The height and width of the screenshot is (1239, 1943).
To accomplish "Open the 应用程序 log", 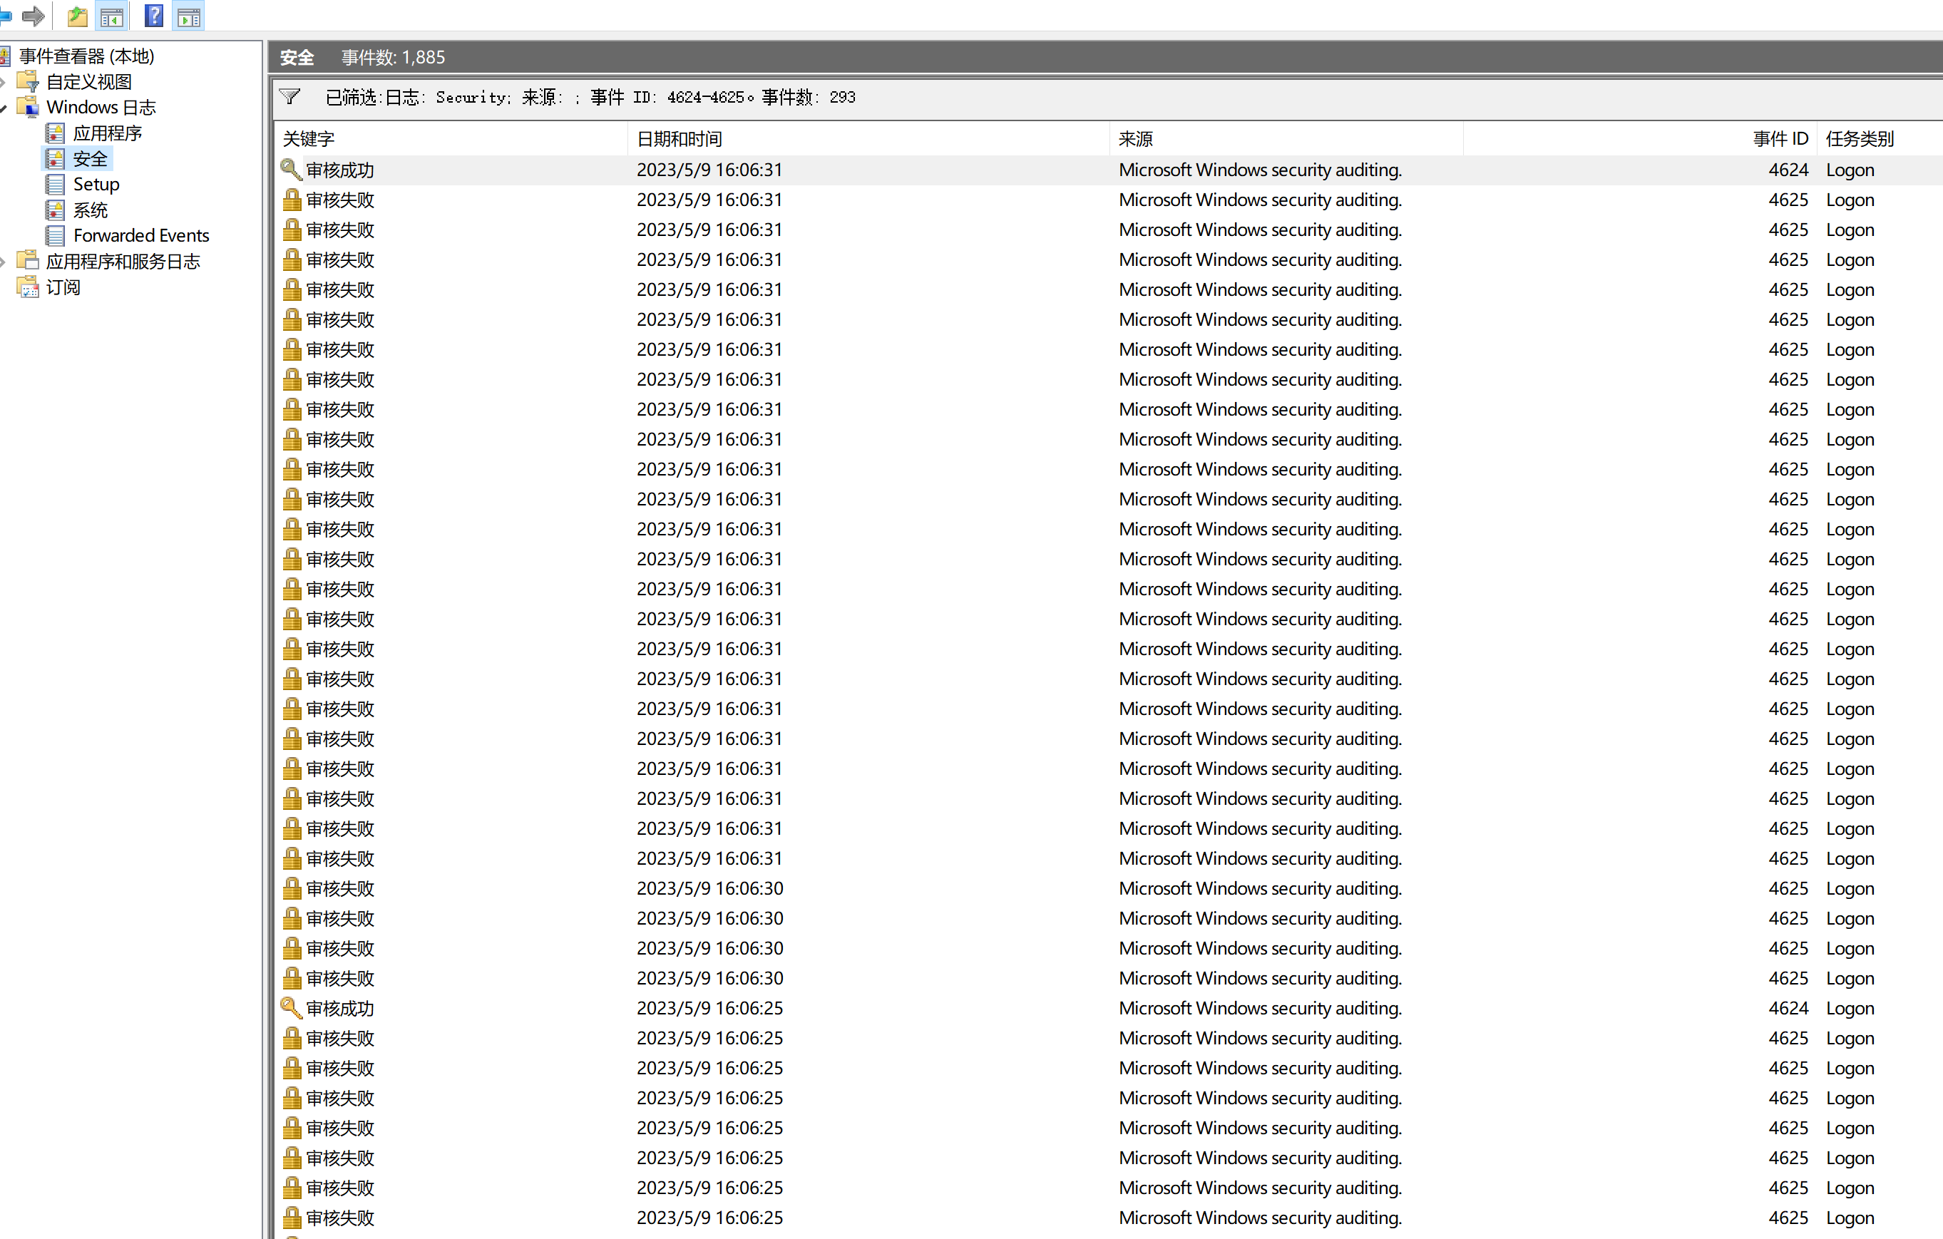I will pyautogui.click(x=106, y=133).
